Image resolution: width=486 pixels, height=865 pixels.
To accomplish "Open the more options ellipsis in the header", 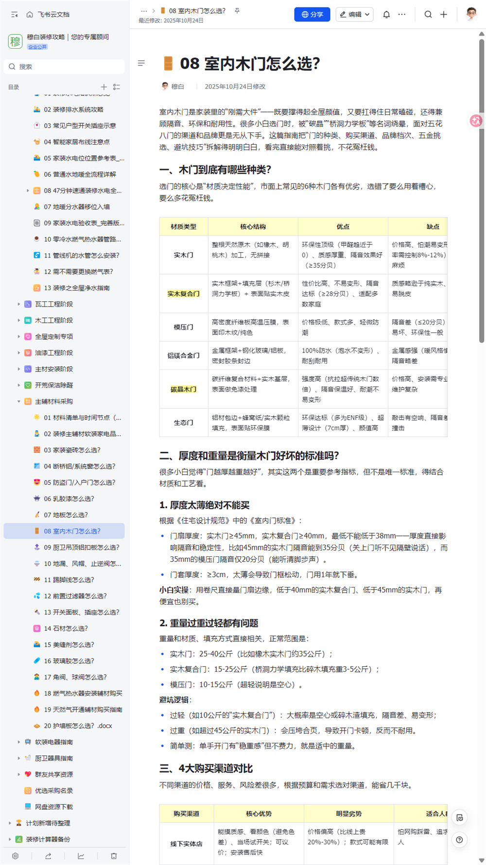I will click(402, 15).
